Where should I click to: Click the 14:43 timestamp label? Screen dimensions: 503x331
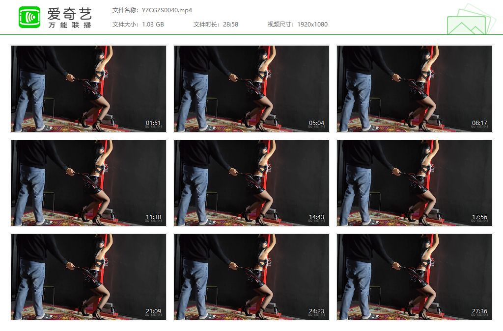(316, 217)
